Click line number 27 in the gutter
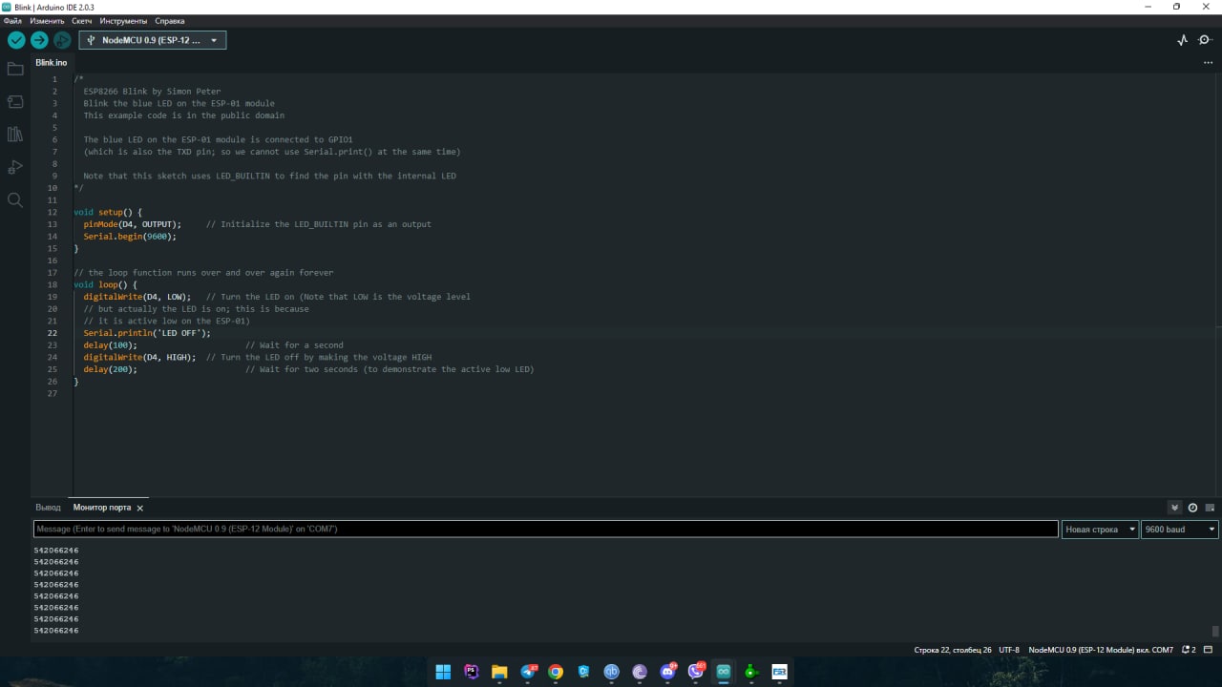 coord(53,393)
